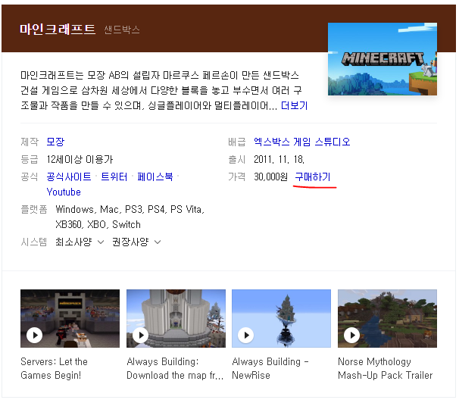459x403 pixels.
Task: Open the 페이스북 link
Action: tap(155, 177)
